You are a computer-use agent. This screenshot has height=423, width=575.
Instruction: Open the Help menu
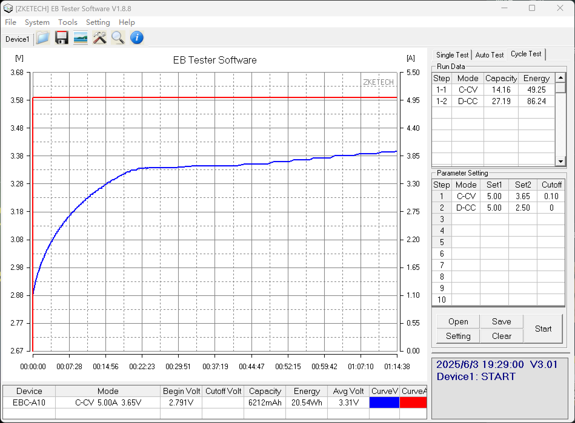pyautogui.click(x=127, y=22)
